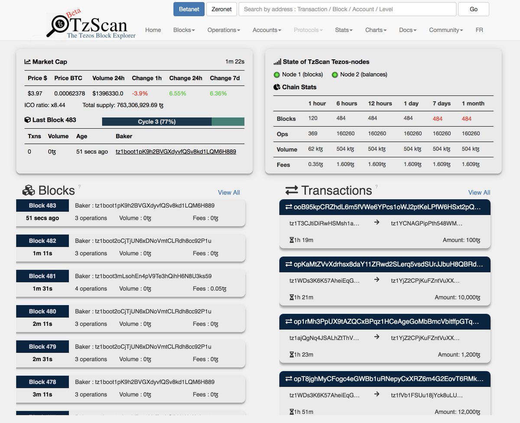Open transaction hash opT8jghMyCFogc4eGWBb1uRNepyCxXRZ6m4G2EovT6RMk
520x423 pixels.
(389, 379)
